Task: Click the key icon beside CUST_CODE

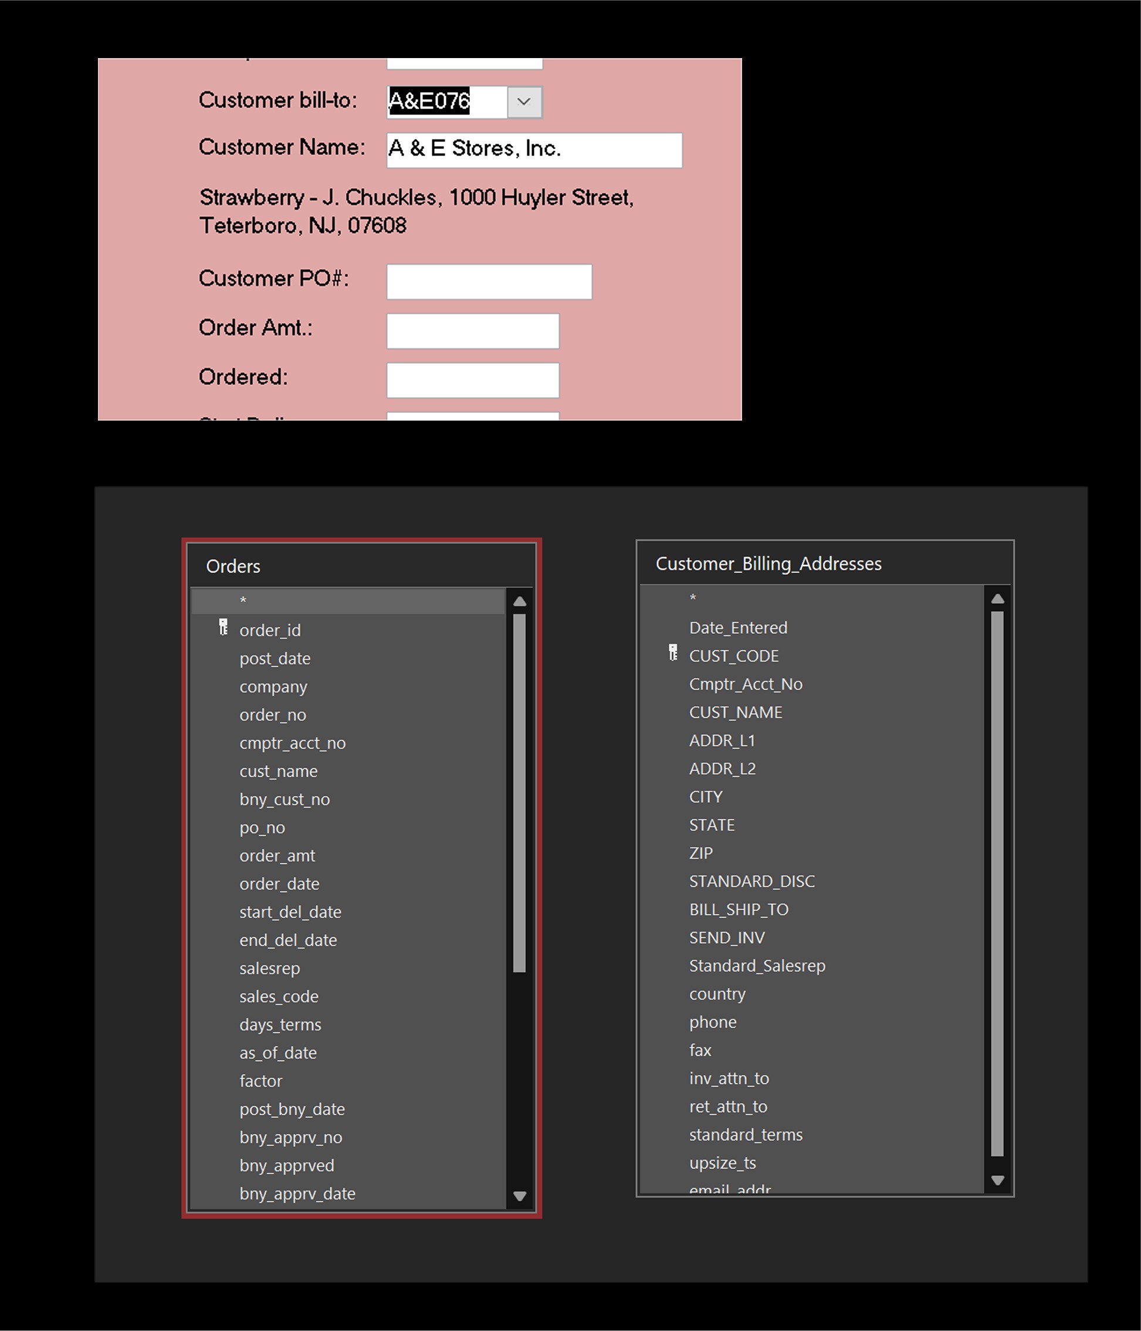Action: [x=673, y=653]
